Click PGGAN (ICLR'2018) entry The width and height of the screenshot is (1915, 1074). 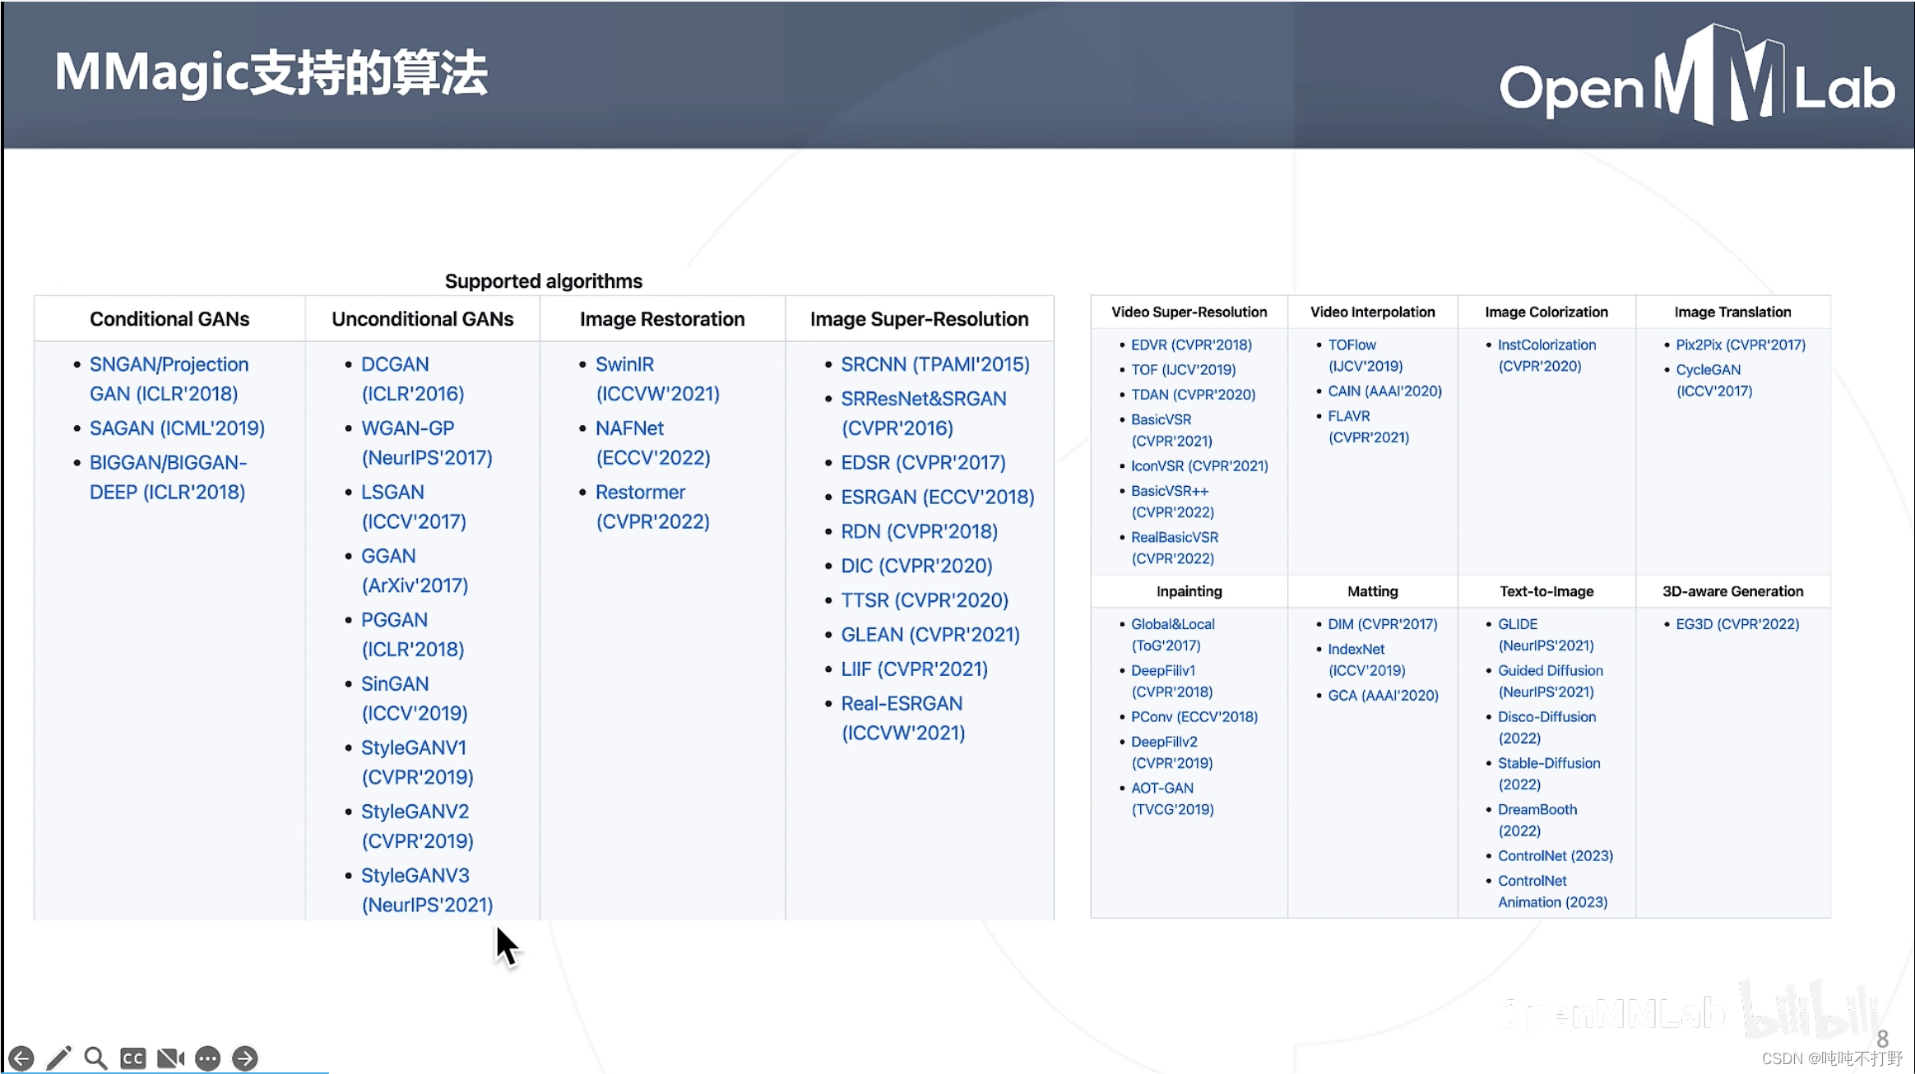pyautogui.click(x=412, y=635)
